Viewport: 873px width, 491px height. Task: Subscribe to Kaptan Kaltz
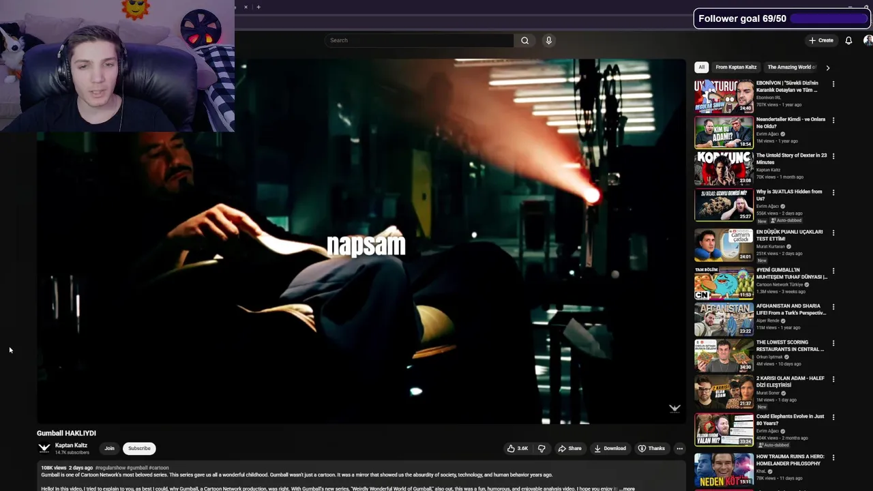click(139, 449)
